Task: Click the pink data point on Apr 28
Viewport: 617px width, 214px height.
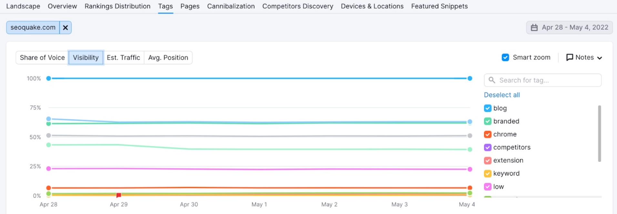Action: point(49,169)
